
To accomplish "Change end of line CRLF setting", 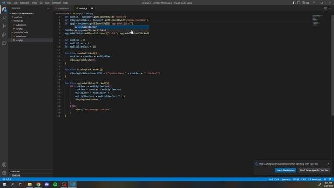I will pyautogui.click(x=304, y=179).
